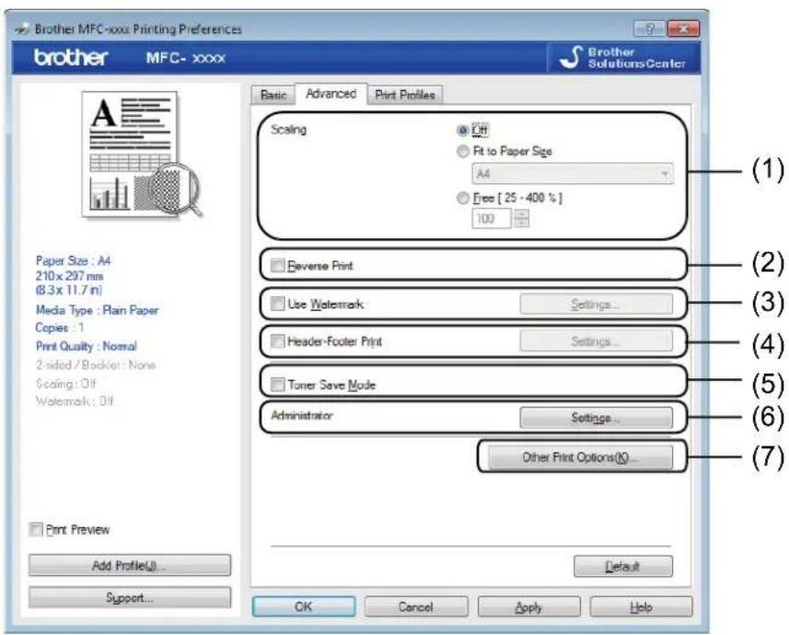The height and width of the screenshot is (635, 789).
Task: Restore settings with the Default button
Action: tap(622, 566)
